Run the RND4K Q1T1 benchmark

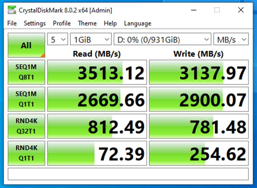(x=26, y=153)
